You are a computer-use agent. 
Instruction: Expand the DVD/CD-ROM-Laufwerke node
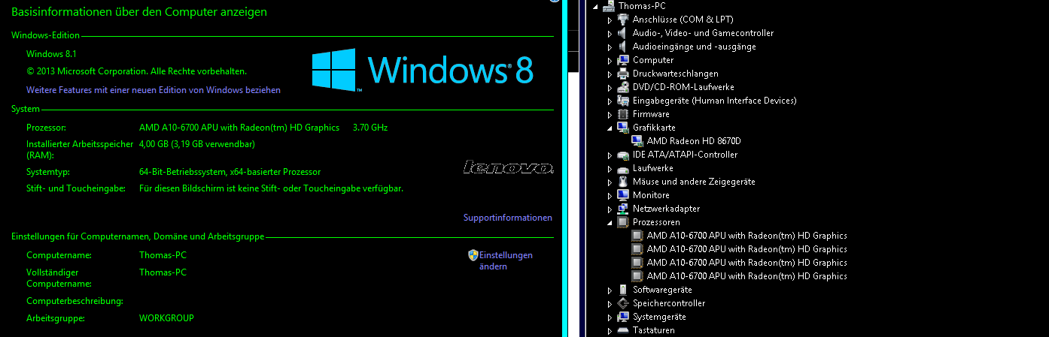pos(610,87)
